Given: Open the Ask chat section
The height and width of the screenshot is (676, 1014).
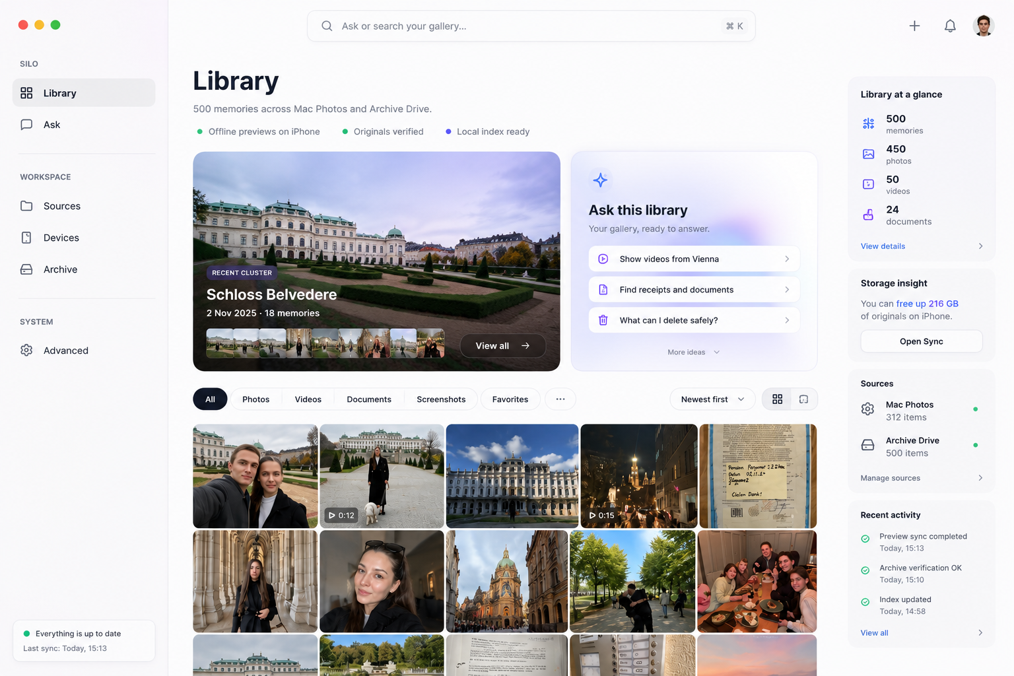Looking at the screenshot, I should [84, 125].
